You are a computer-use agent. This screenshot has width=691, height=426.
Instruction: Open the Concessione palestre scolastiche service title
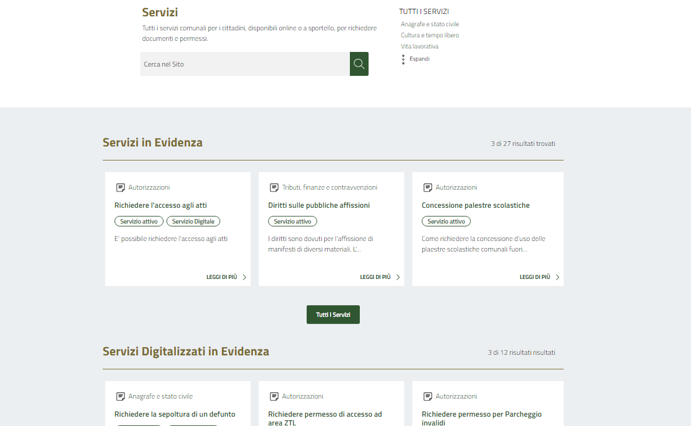tap(475, 205)
